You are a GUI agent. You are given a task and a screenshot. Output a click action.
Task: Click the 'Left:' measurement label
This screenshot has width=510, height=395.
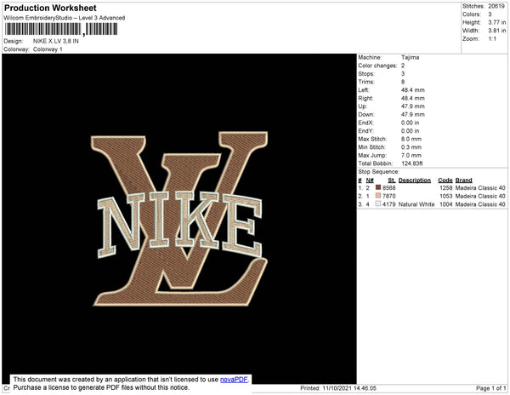pos(364,90)
